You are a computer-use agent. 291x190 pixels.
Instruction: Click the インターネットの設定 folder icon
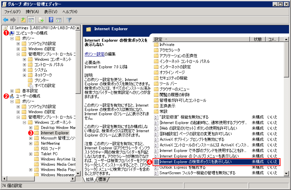pyautogui.click(x=156, y=67)
